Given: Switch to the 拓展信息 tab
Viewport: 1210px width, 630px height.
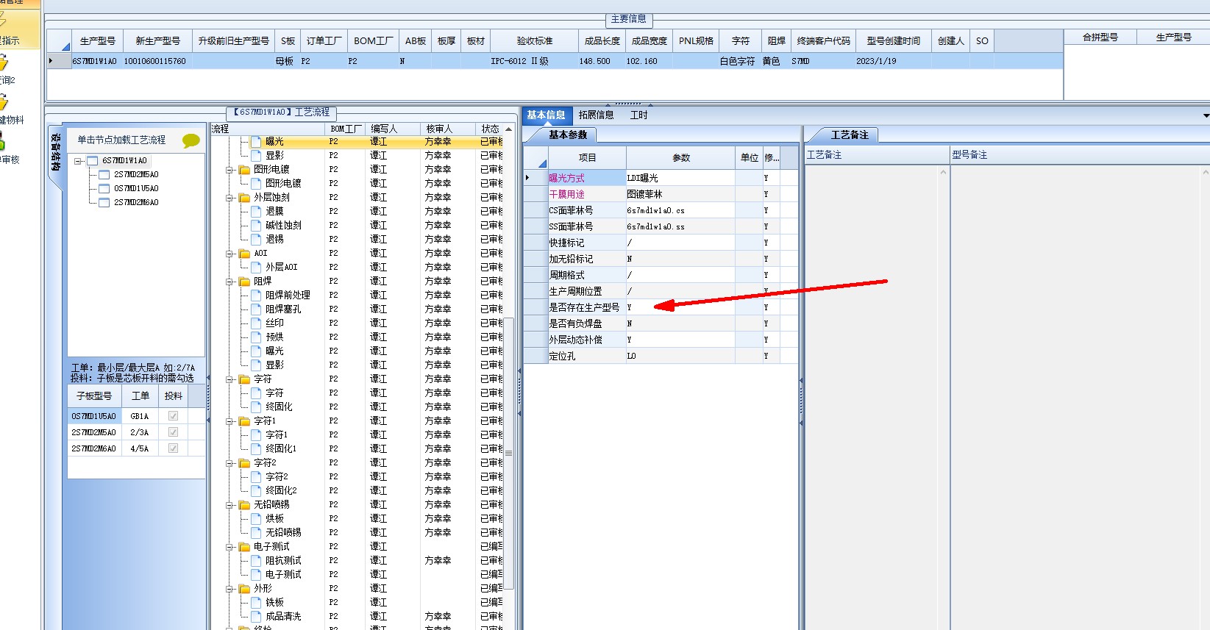Looking at the screenshot, I should 596,115.
